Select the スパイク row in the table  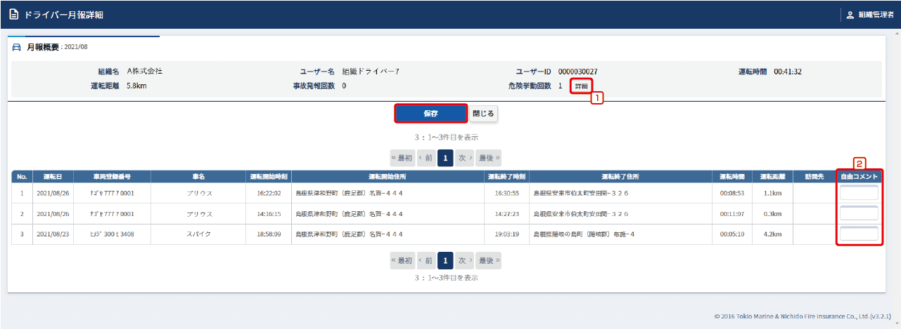[x=198, y=234]
